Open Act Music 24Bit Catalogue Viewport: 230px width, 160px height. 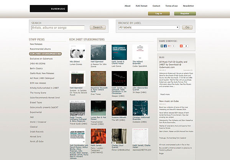(x=42, y=78)
